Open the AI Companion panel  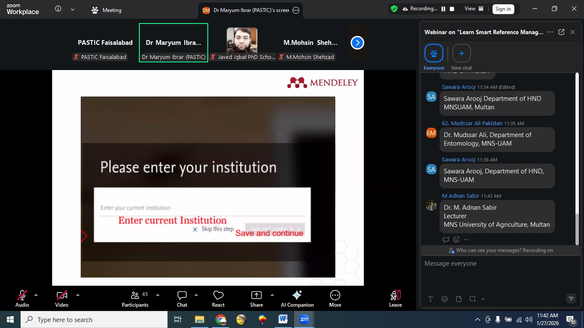coord(297,298)
